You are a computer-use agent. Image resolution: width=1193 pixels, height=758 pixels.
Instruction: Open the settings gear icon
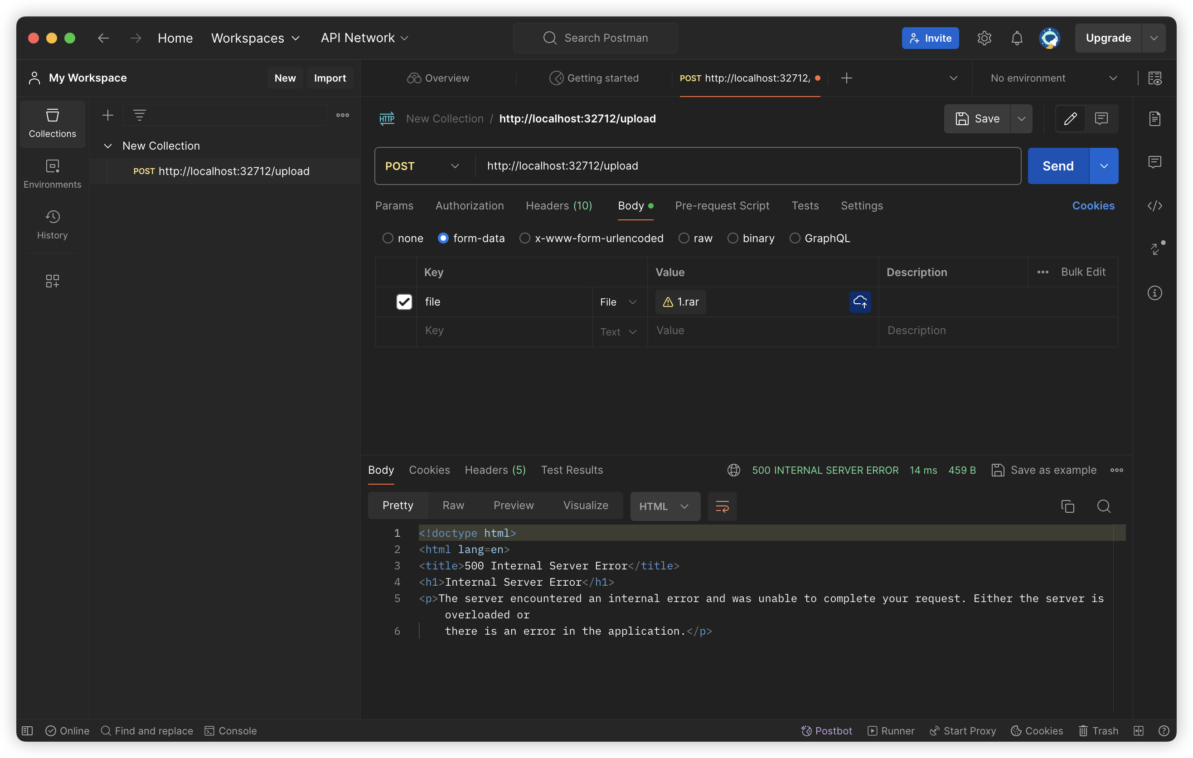(984, 38)
